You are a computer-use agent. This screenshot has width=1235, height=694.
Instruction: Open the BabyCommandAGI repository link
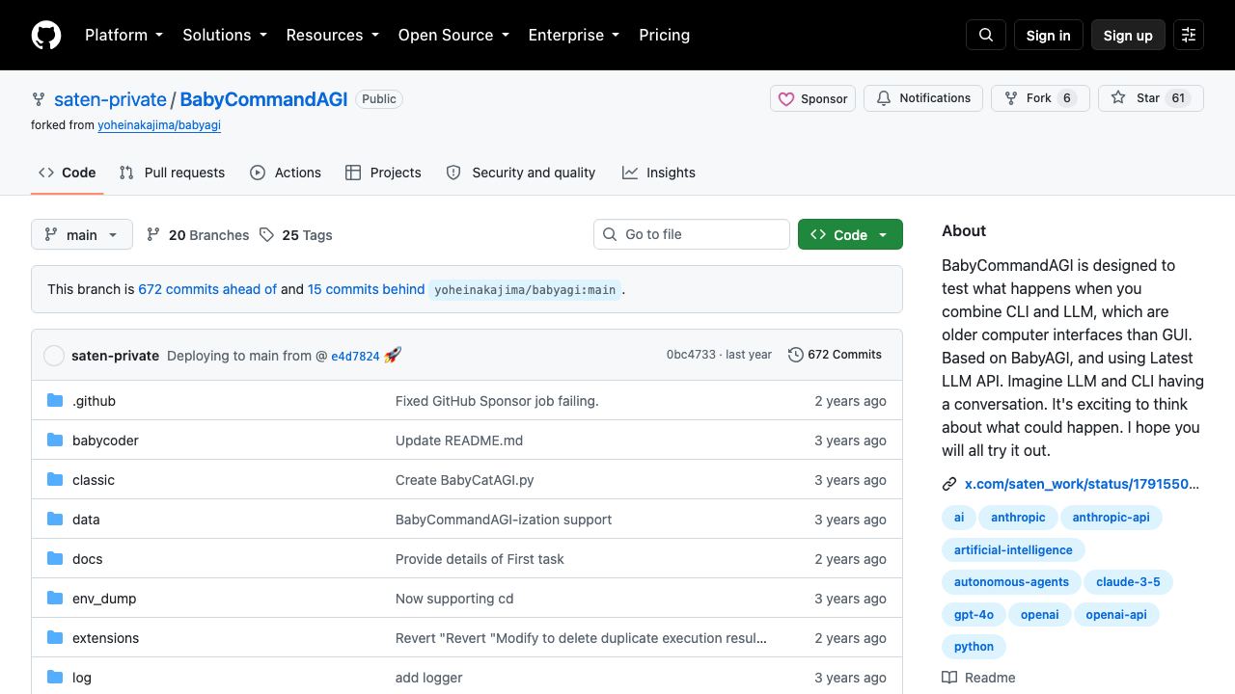click(x=263, y=99)
